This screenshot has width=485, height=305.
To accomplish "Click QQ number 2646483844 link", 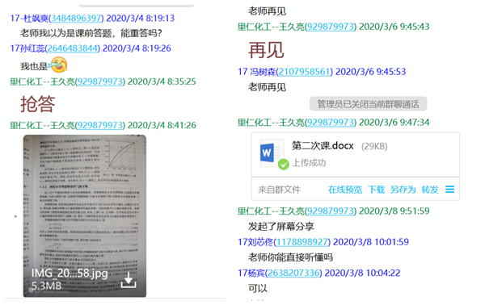I will click(x=73, y=48).
